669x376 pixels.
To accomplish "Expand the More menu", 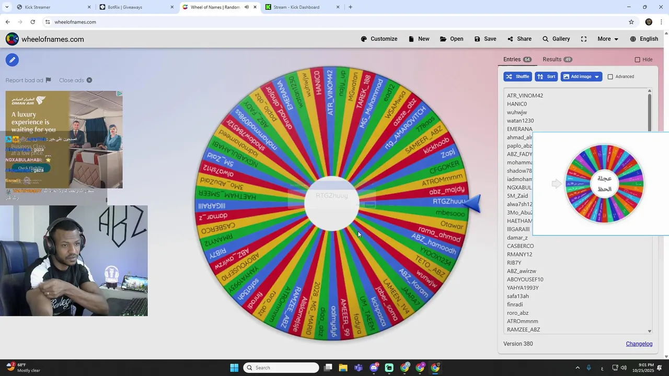I will 608,39.
